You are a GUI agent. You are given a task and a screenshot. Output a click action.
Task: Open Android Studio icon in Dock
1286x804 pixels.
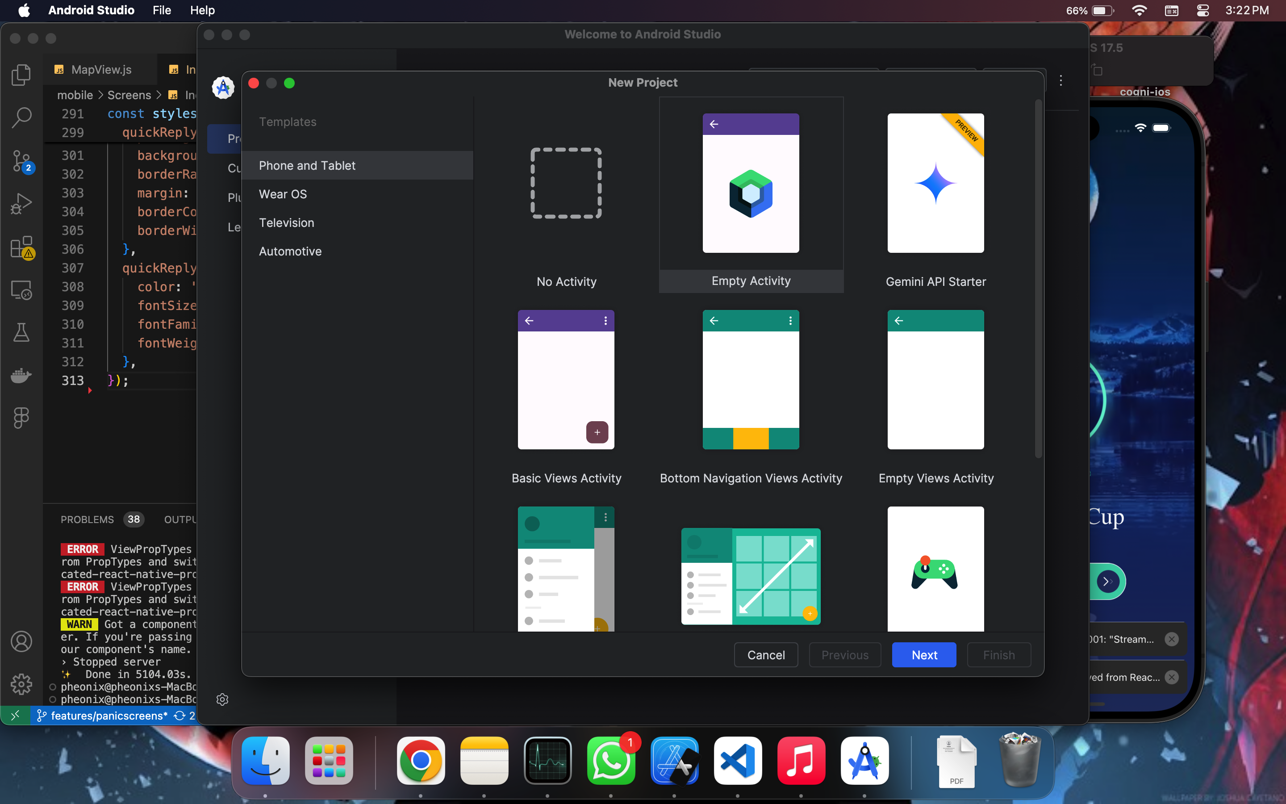[864, 760]
